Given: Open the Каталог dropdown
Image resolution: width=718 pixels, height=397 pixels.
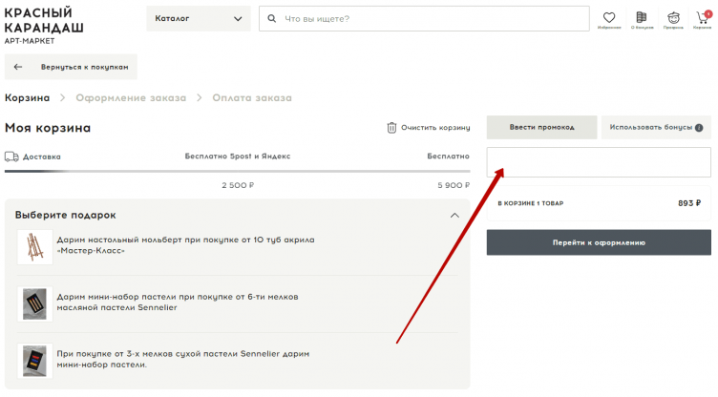Looking at the screenshot, I should click(199, 18).
